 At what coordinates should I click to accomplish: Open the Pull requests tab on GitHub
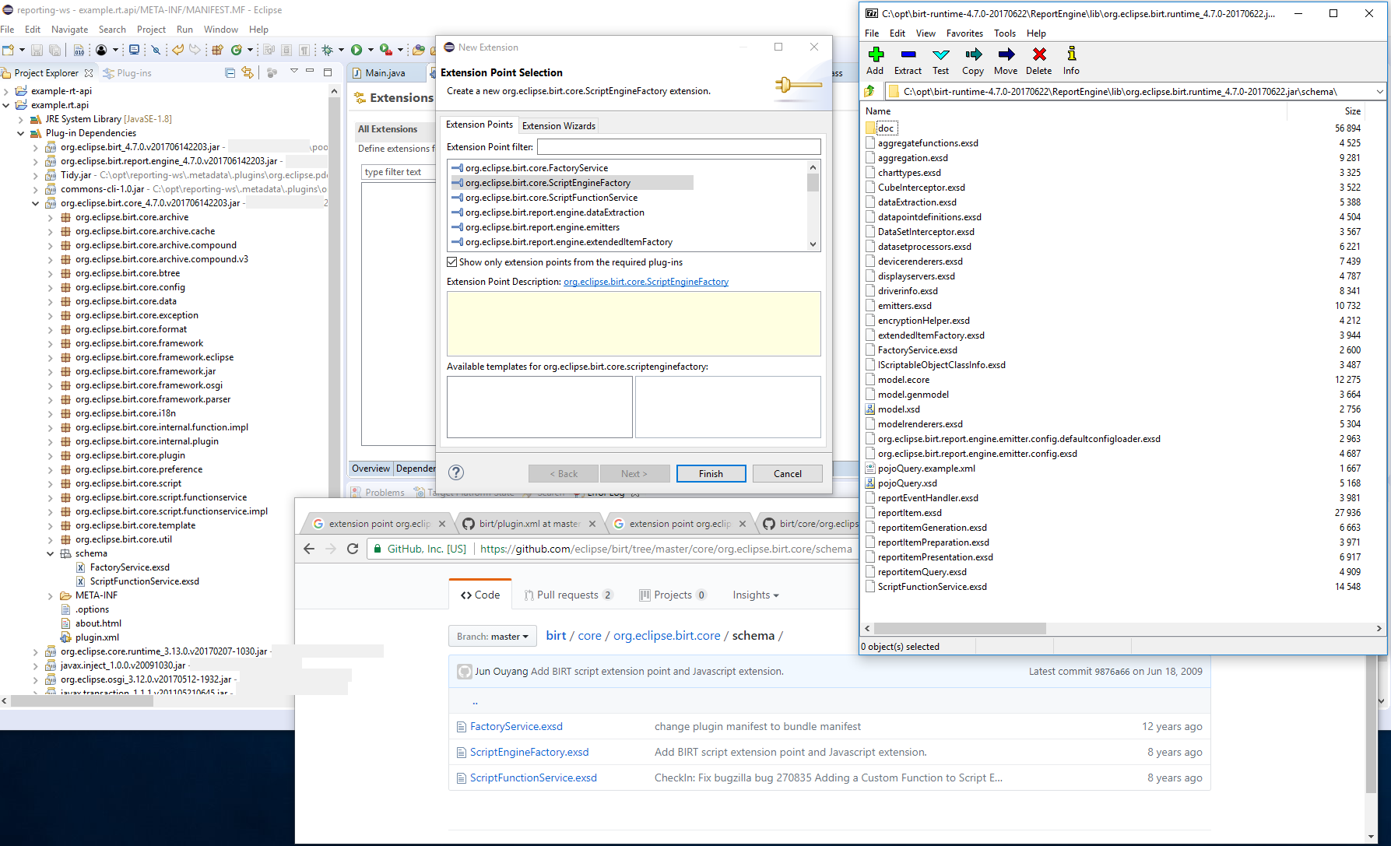pos(568,595)
